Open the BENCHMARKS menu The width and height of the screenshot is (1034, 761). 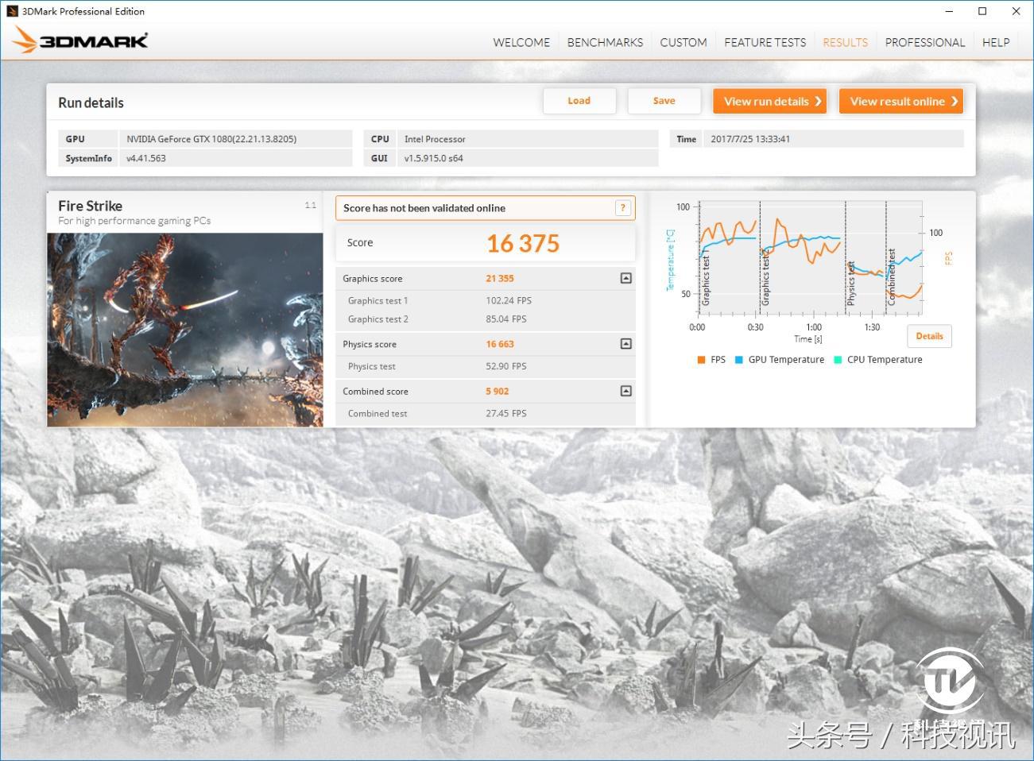(605, 42)
